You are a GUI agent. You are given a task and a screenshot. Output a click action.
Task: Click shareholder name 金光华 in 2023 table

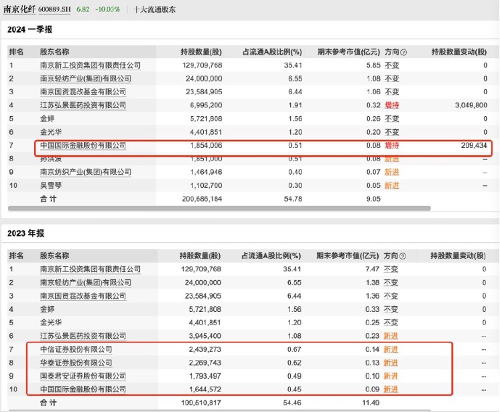[x=51, y=323]
